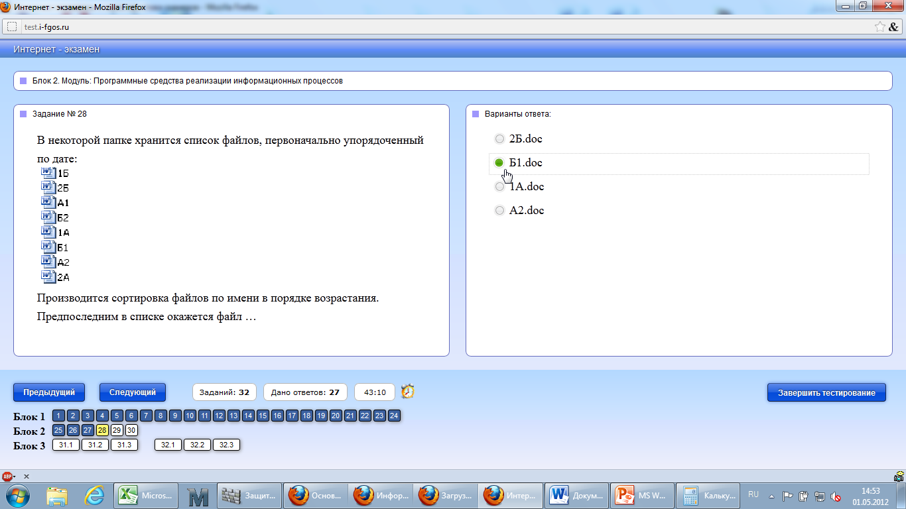Click Завершить тестирование button
This screenshot has height=509, width=906.
tap(826, 392)
